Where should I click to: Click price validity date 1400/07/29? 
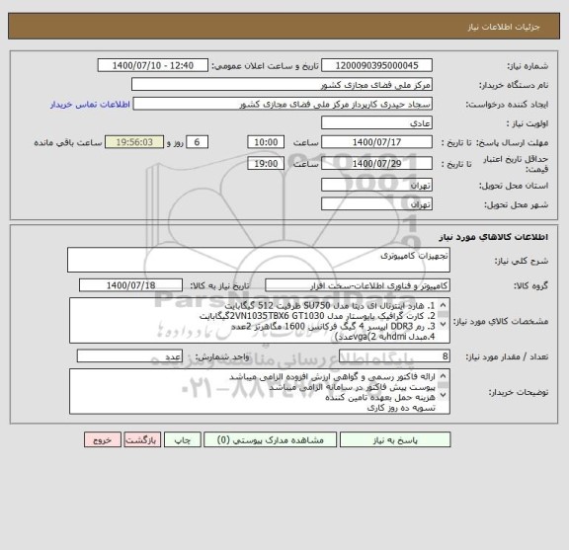point(376,163)
